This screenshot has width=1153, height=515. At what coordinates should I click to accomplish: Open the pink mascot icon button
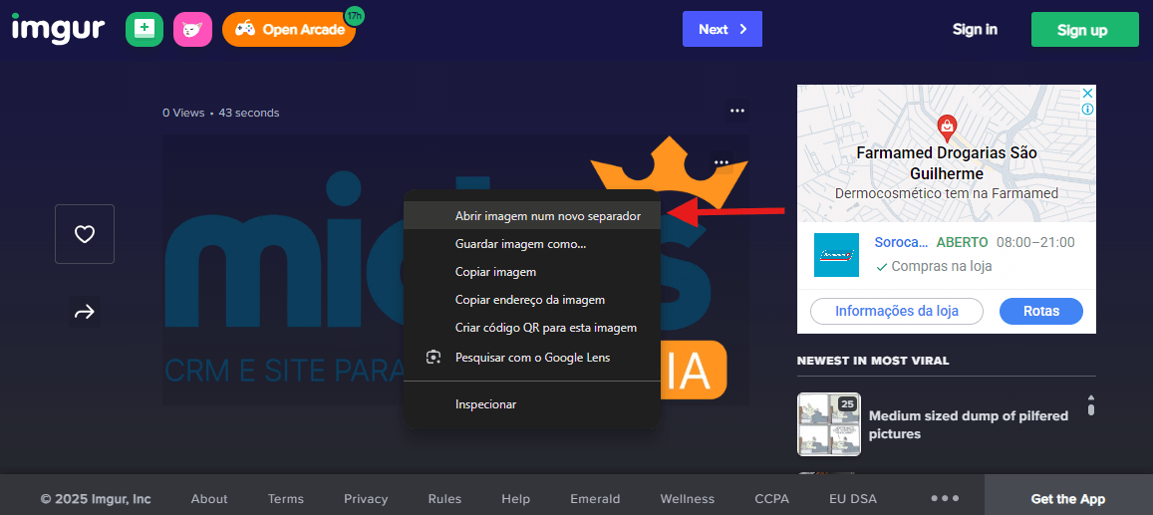(x=192, y=29)
